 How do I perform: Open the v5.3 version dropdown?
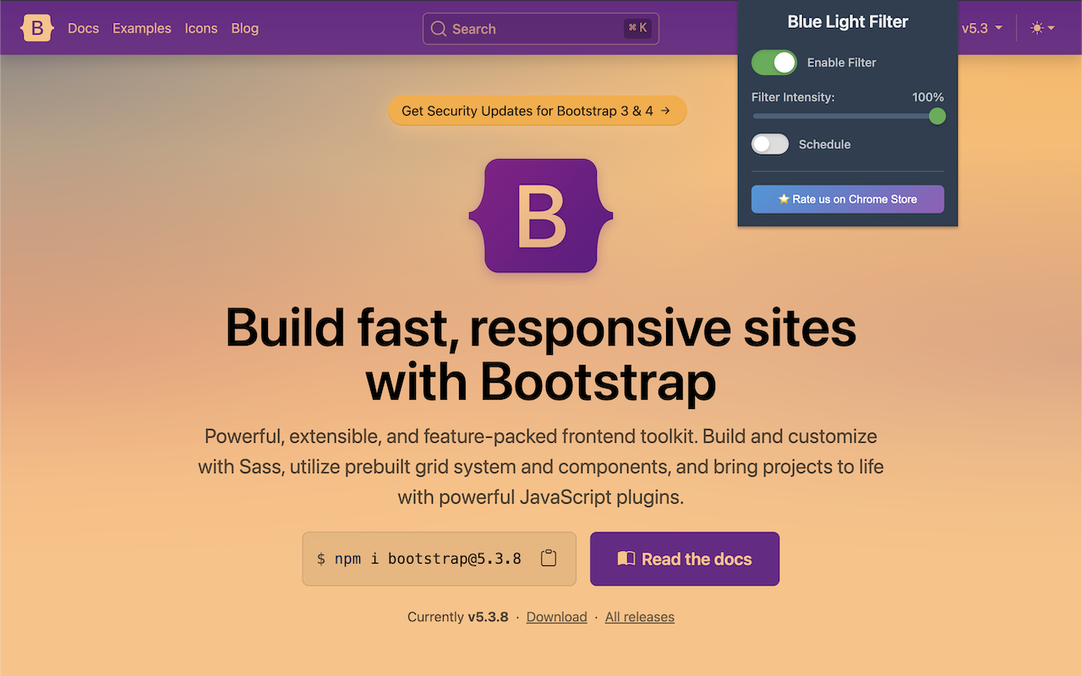coord(982,28)
